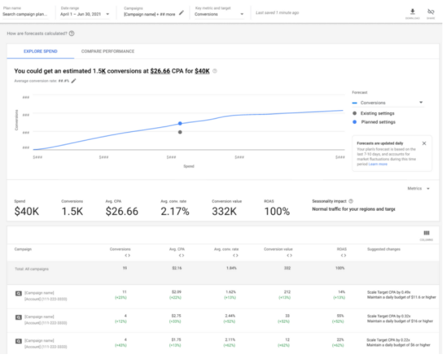Click How are forecasts calculated text

[x=36, y=33]
